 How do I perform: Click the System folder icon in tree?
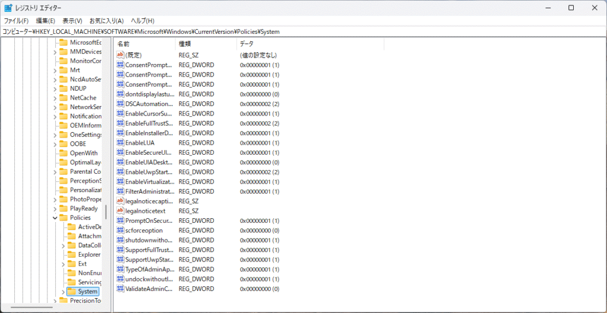[x=72, y=292]
